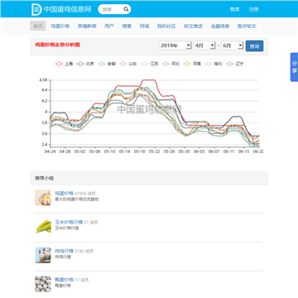Open the 2019年 year dropdown
Viewport: 298px width, 298px height.
(x=175, y=46)
